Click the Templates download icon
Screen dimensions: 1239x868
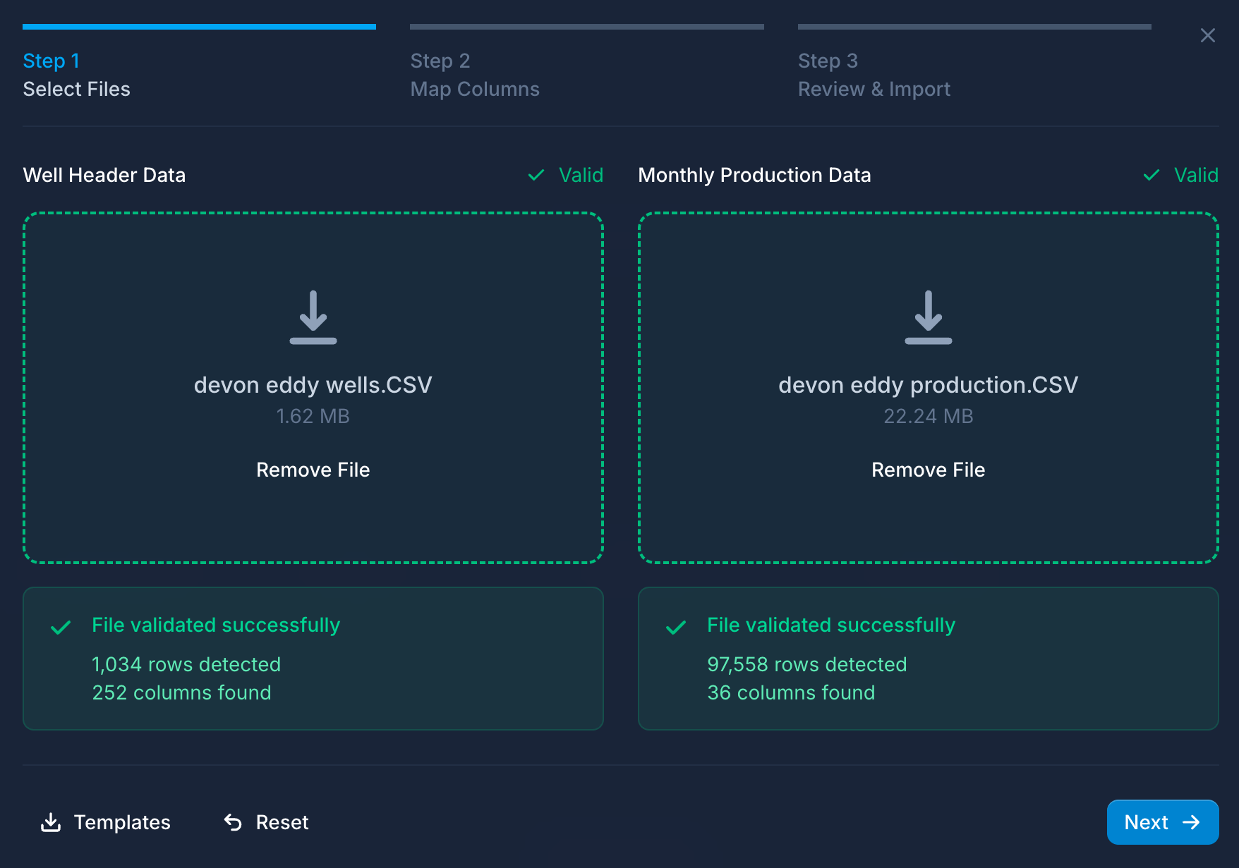51,822
